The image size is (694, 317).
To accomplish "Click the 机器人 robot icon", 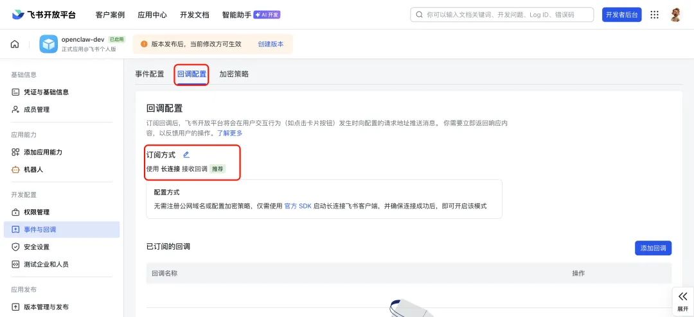I will pyautogui.click(x=15, y=169).
